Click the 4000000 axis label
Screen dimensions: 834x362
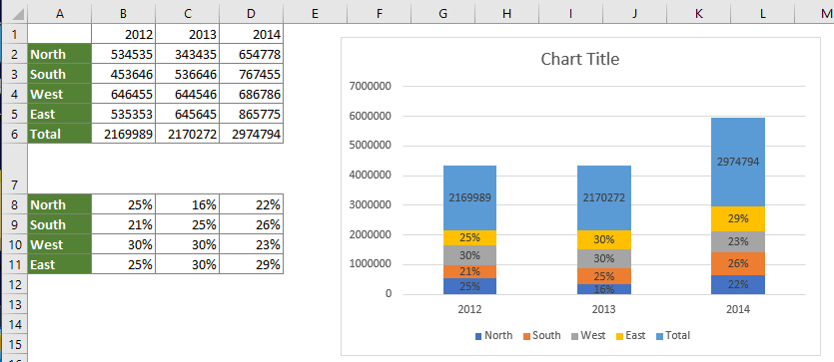point(372,176)
